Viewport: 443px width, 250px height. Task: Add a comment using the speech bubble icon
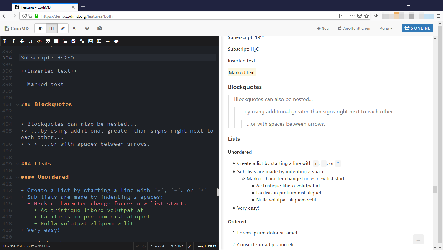pyautogui.click(x=116, y=41)
